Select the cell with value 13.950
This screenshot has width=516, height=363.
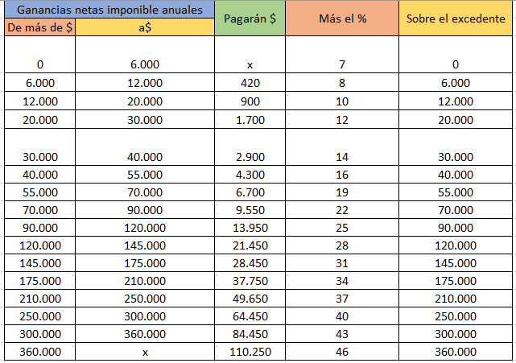point(250,228)
